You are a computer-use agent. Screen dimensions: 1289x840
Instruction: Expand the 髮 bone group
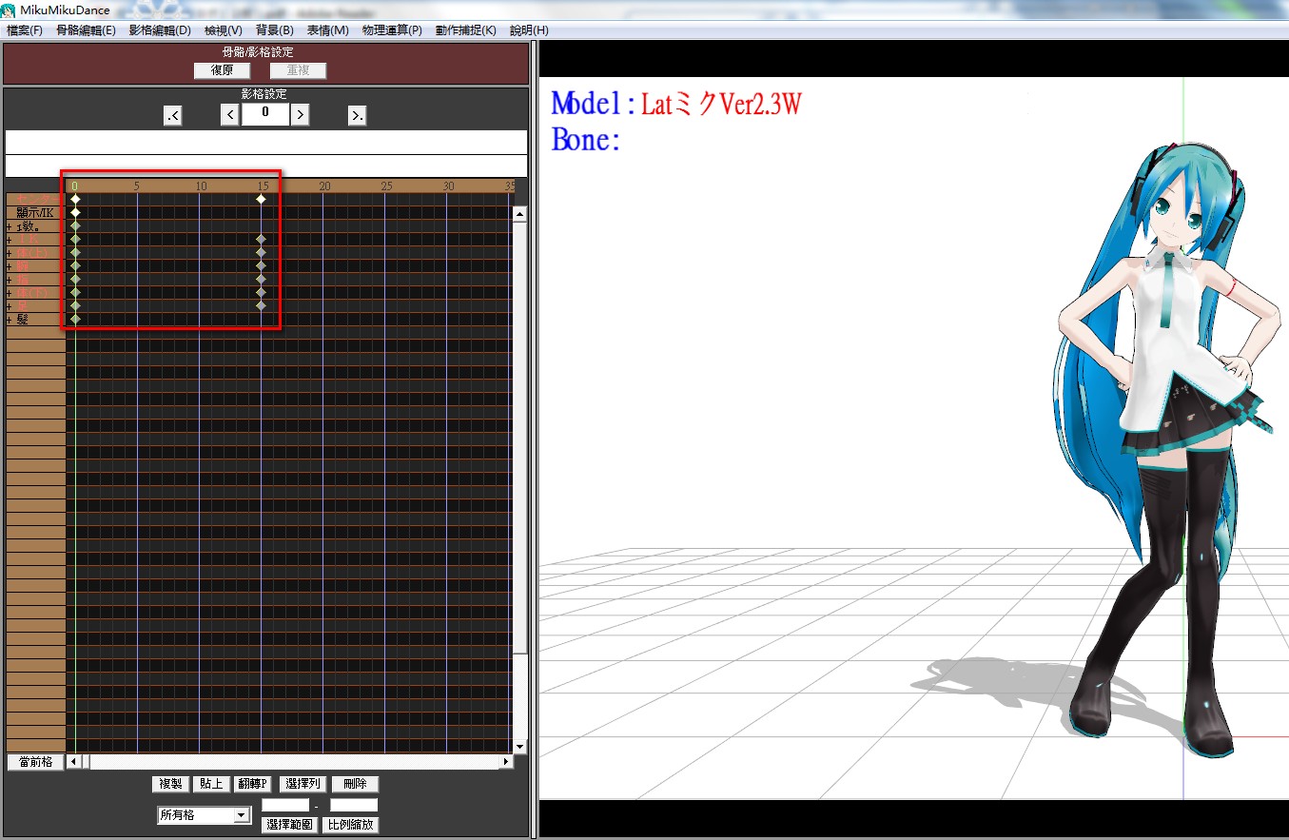click(10, 320)
